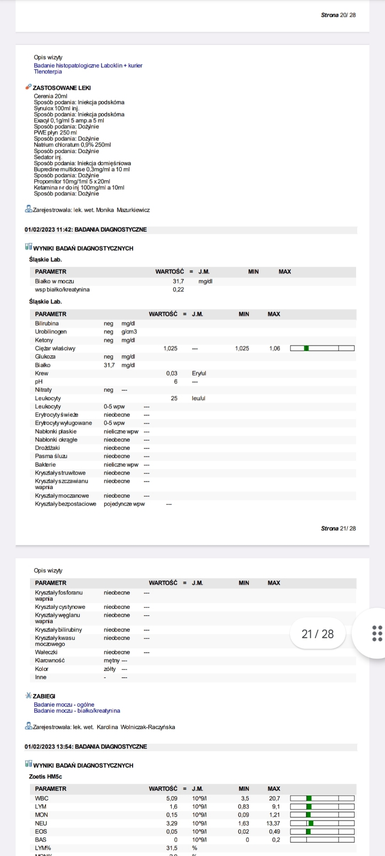Select the Strona 21/ 28 page label
This screenshot has height=856, width=385.
point(338,528)
